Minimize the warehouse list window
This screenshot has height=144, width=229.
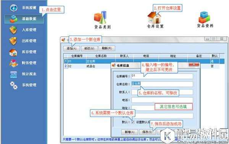tap(207, 39)
